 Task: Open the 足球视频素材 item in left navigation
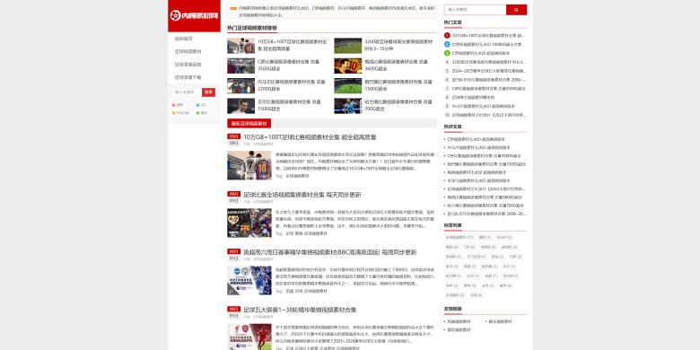[188, 52]
